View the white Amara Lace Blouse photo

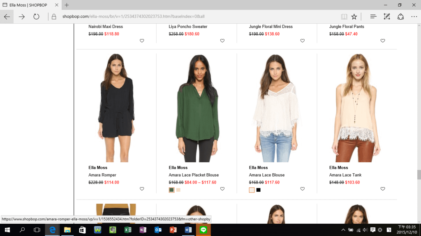(x=277, y=108)
